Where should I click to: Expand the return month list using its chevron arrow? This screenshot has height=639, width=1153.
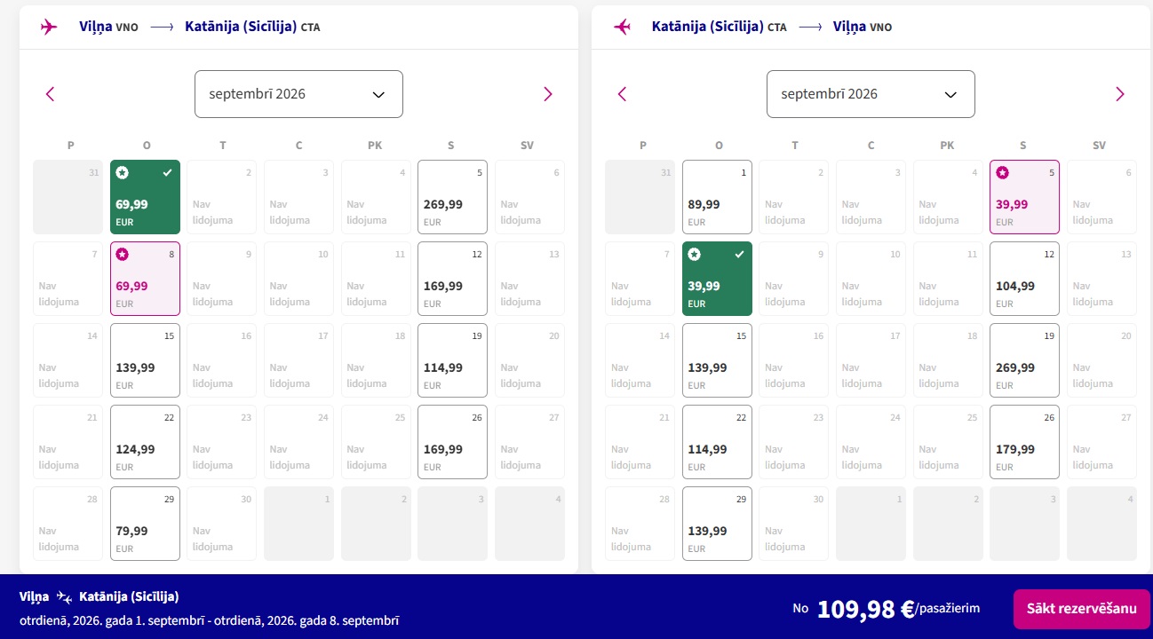tap(950, 95)
